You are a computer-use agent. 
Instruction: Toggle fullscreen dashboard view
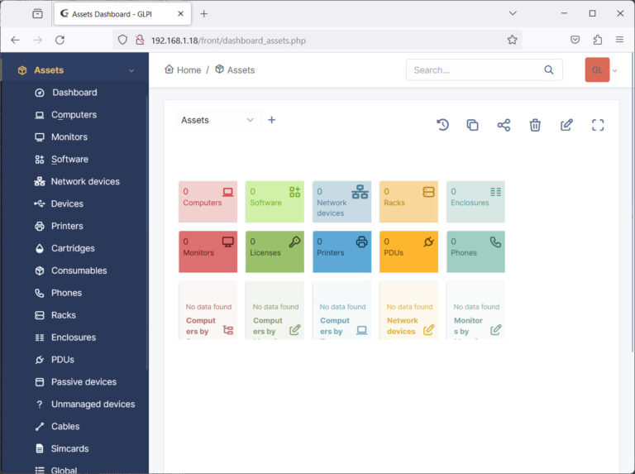point(598,125)
